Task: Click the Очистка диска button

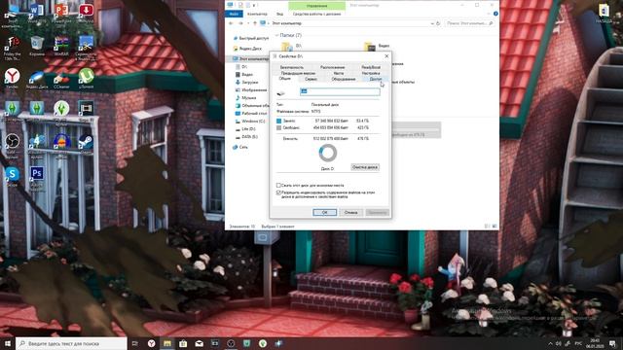Action: (x=365, y=167)
